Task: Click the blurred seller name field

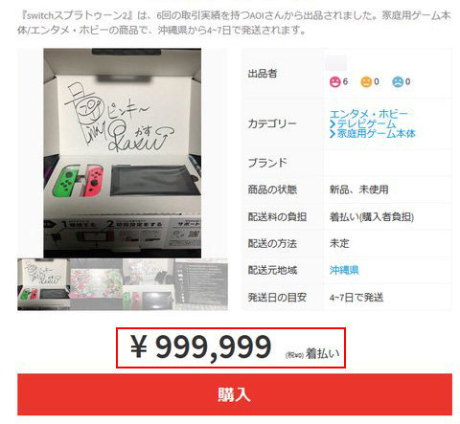Action: [x=335, y=63]
